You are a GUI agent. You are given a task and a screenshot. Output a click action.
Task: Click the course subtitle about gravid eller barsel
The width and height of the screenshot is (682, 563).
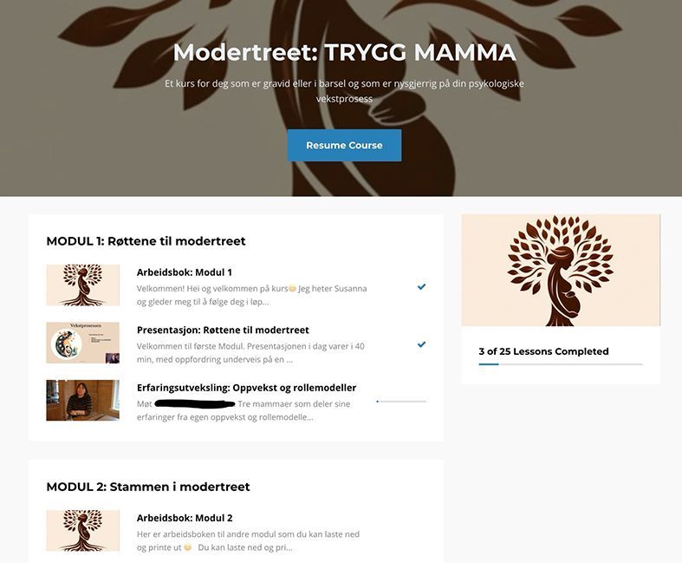pos(344,91)
